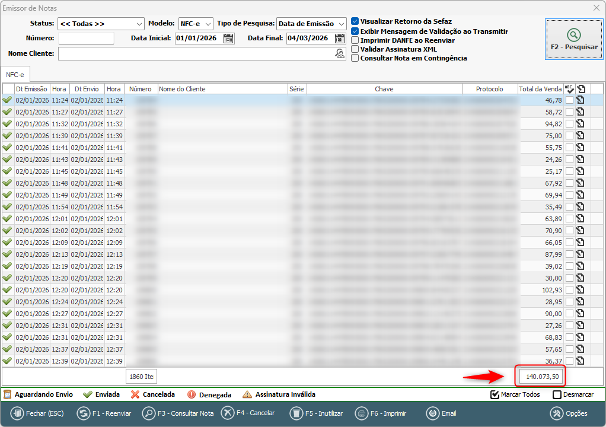Disable Visualizar Retorno da Sefaz checkbox
Screen dimensions: 606x427
coord(355,21)
